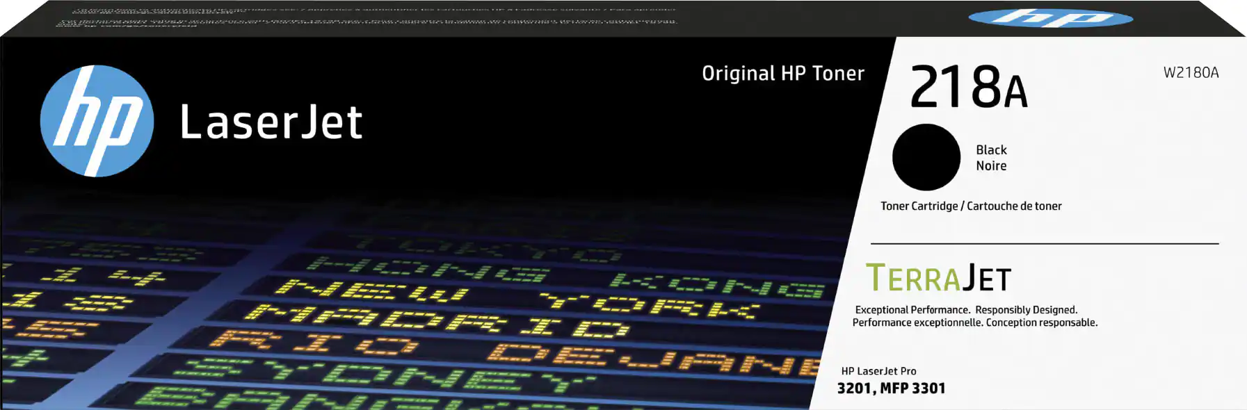Click "Toner Cartridge / Cartouche de toner" text
The image size is (1247, 410).
coord(971,206)
